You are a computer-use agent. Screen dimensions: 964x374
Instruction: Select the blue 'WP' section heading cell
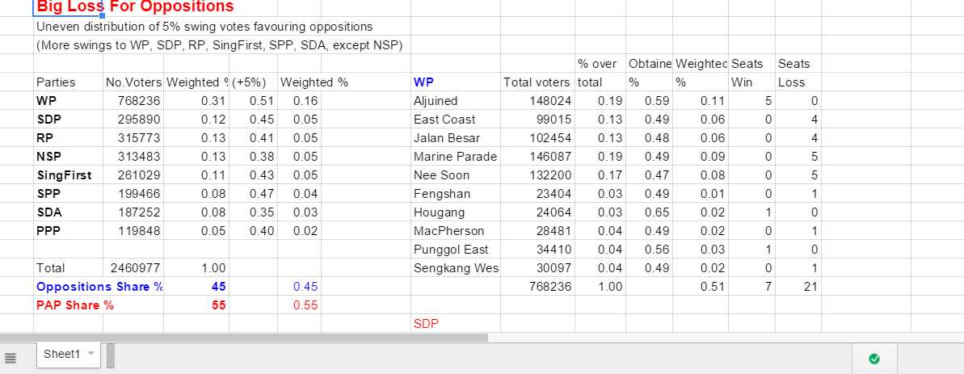click(456, 82)
